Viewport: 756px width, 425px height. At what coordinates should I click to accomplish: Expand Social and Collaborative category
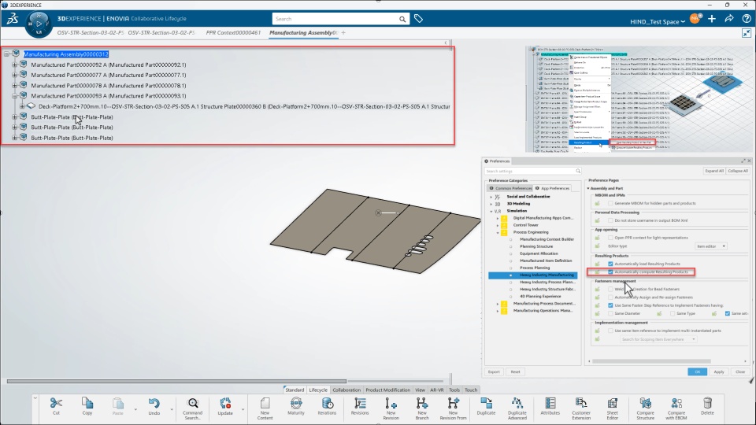[x=491, y=197]
